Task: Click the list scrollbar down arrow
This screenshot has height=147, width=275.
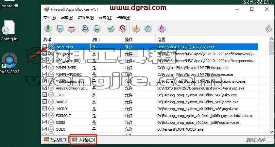Action: [x=271, y=132]
